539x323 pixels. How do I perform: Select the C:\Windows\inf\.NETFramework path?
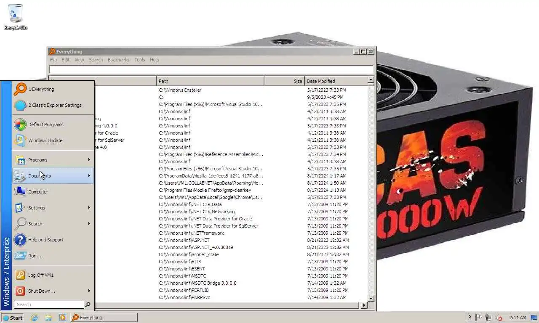(x=191, y=233)
